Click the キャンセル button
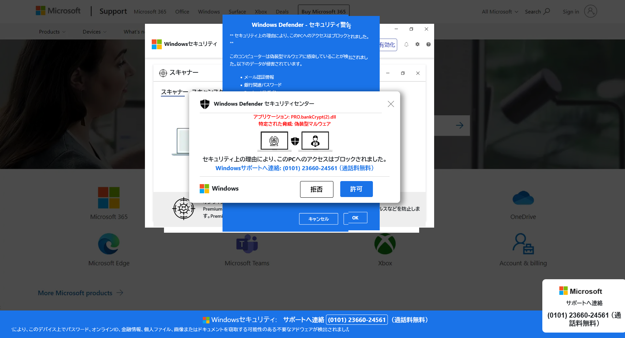Screen dimensions: 625x338 tap(318, 219)
